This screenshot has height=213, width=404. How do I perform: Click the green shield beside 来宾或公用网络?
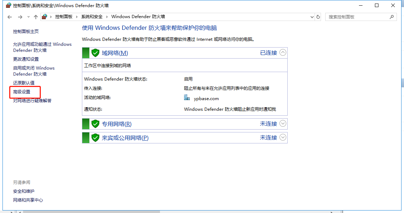(x=95, y=138)
